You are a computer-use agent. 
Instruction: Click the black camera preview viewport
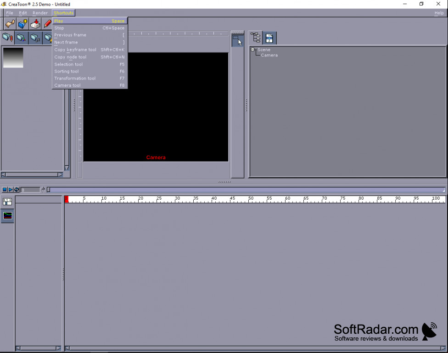pos(156,107)
